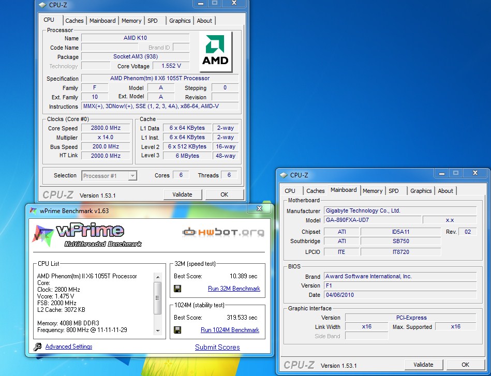This screenshot has width=491, height=376.
Task: Click Validate in the top CPU-Z window
Action: coord(182,194)
